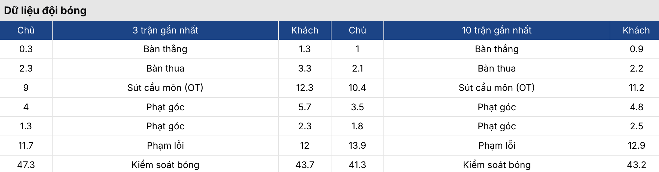Click "Bàn thắng" in the 3-match table
The image size is (659, 172).
click(x=165, y=49)
